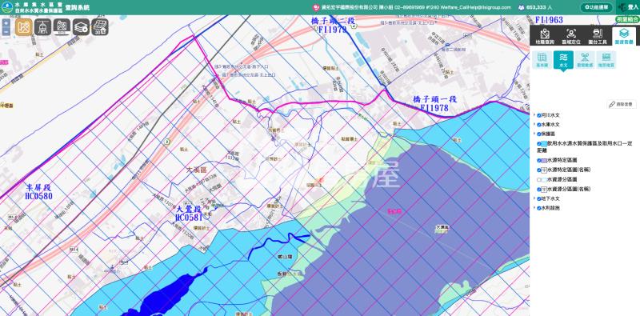Screen dimensions: 640x316
Task: Click the pale swatch of 水資源分區圖
Action: coord(544,180)
